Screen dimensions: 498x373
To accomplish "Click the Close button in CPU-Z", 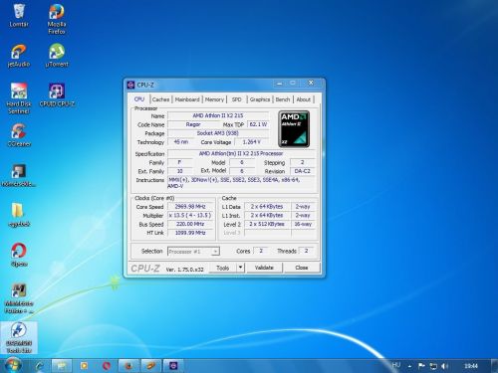I will (302, 268).
